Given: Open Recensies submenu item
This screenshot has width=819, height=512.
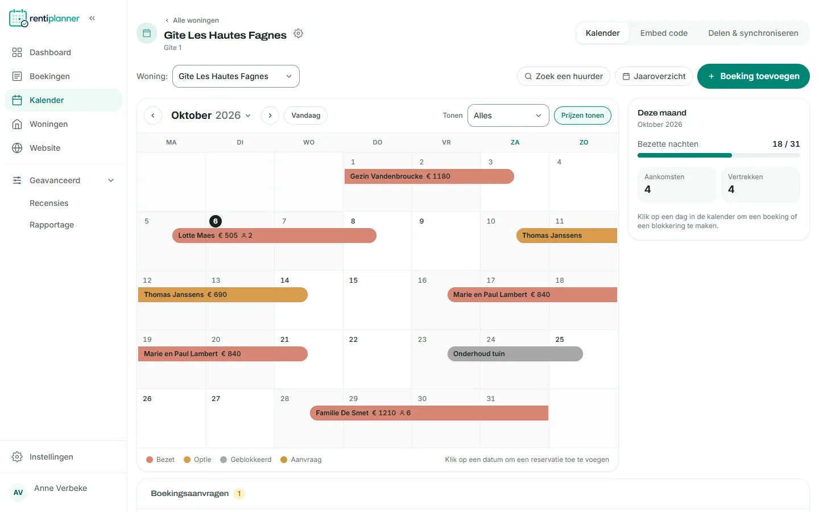Looking at the screenshot, I should pyautogui.click(x=49, y=203).
